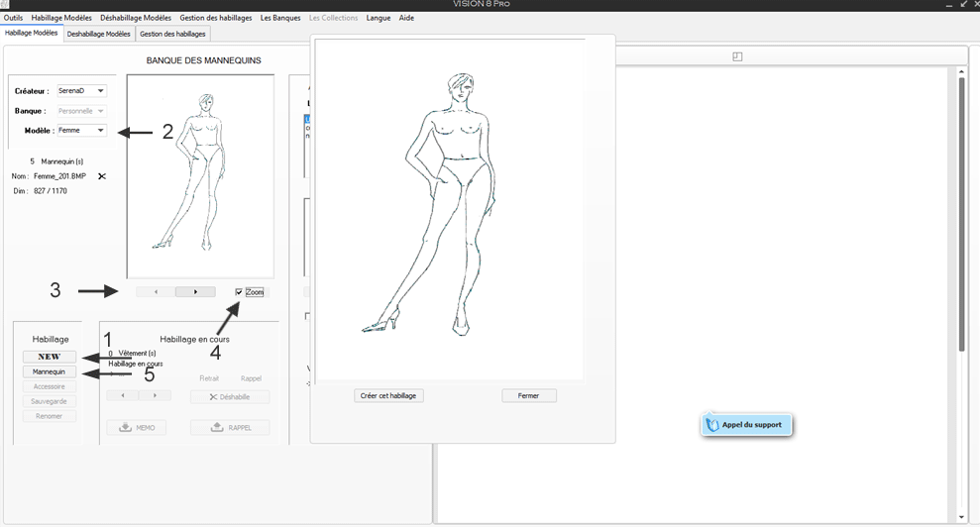Click the MEMO save icon button
The width and height of the screenshot is (980, 527).
point(137,428)
